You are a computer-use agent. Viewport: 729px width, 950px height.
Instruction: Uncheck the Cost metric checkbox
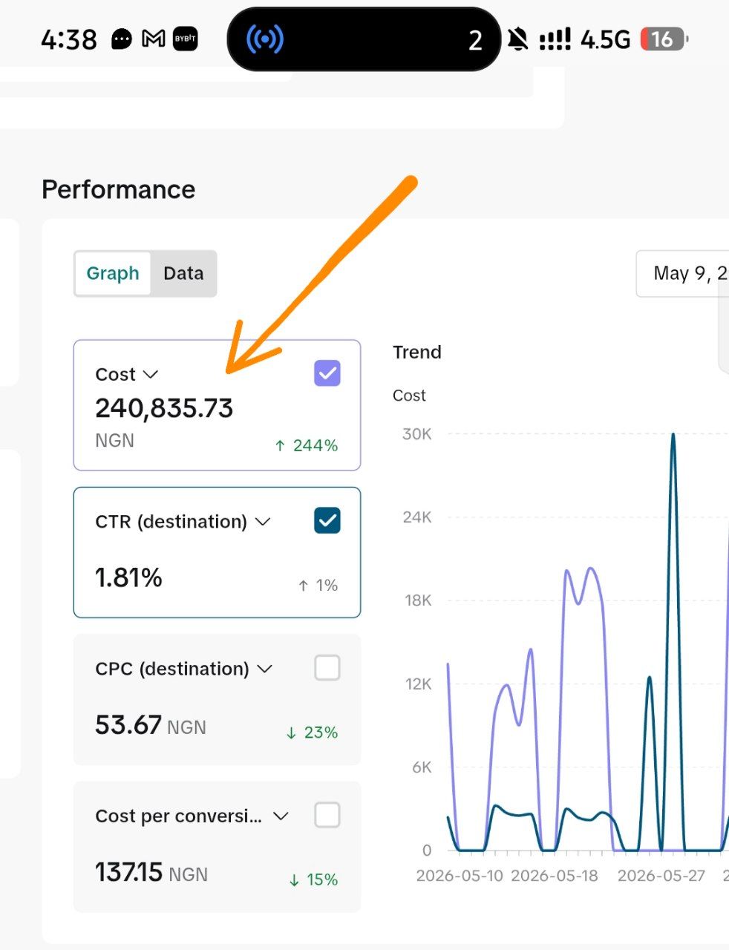(x=327, y=373)
